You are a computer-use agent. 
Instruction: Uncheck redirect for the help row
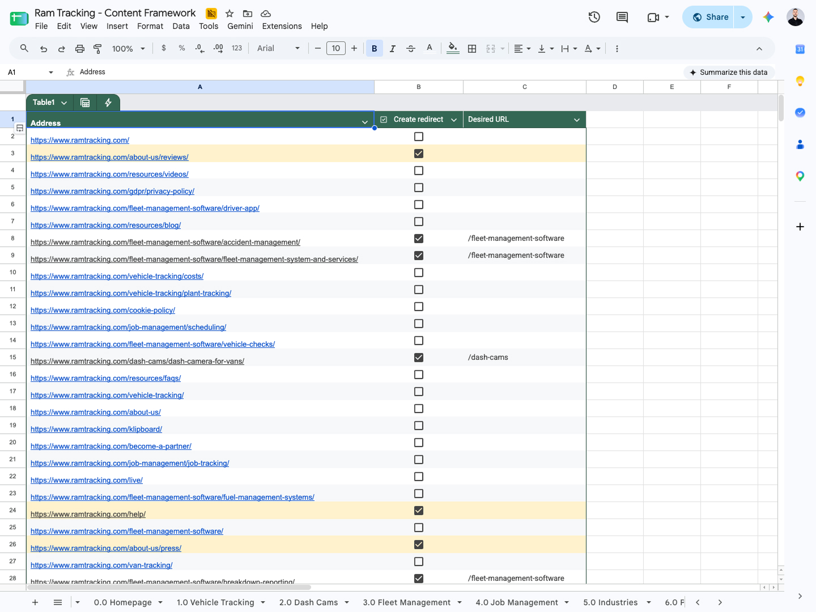click(x=419, y=511)
